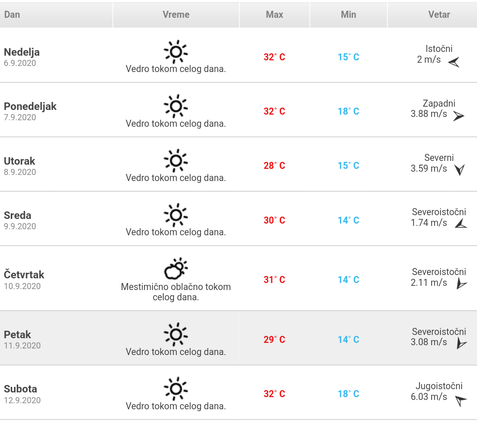Select the Vetar column header

click(433, 15)
